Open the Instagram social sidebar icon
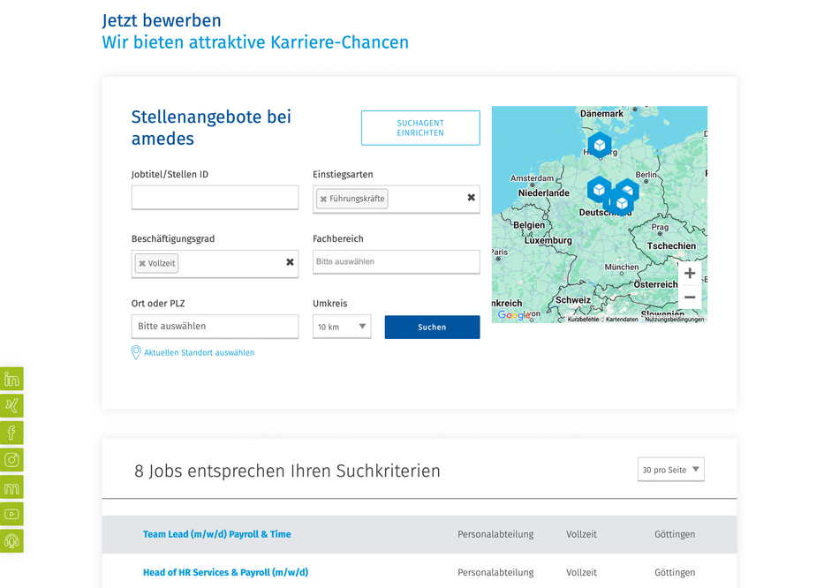Screen dimensions: 839x588 (11, 460)
